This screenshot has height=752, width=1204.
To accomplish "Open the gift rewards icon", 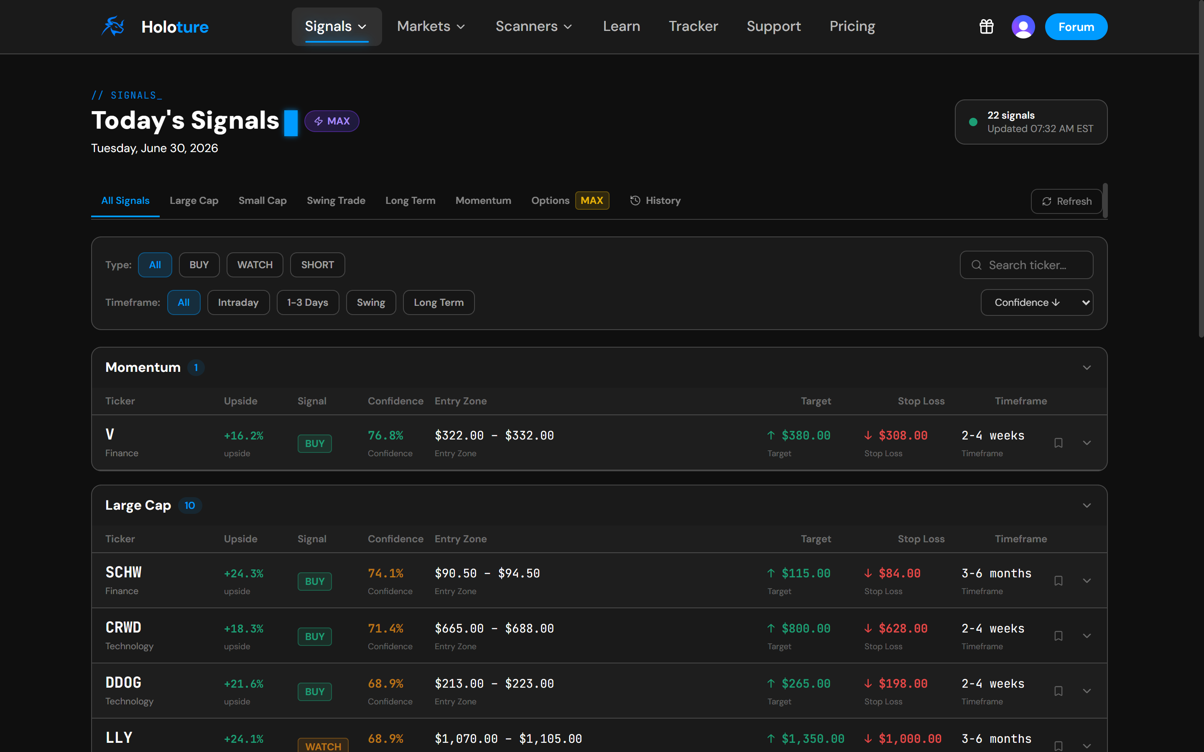I will [986, 26].
